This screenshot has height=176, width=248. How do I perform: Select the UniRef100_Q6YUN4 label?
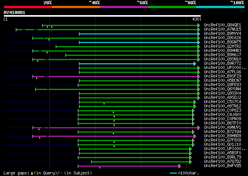click(222, 89)
